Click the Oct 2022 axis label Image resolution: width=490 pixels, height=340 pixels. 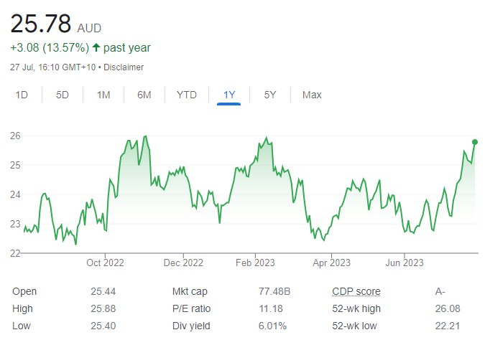105,263
